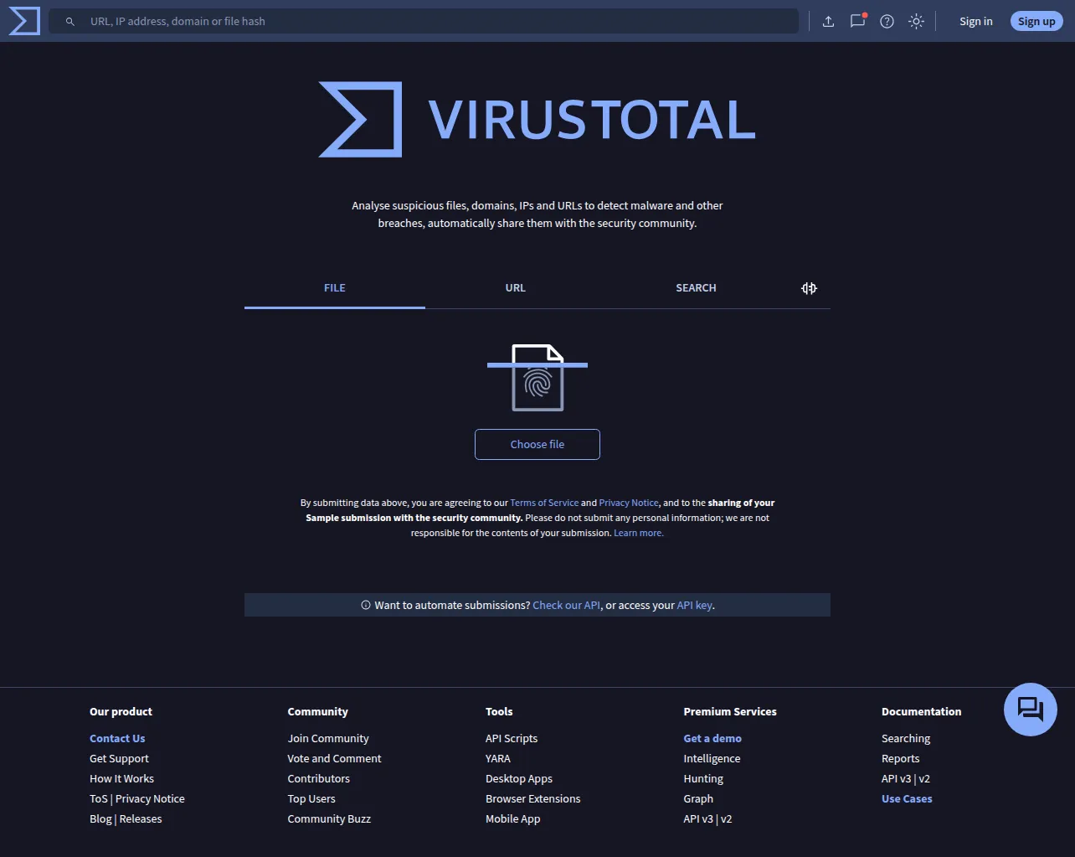Screen dimensions: 1075x857
Task: Click the VirusTotal sigma logo in header
Action: [24, 21]
